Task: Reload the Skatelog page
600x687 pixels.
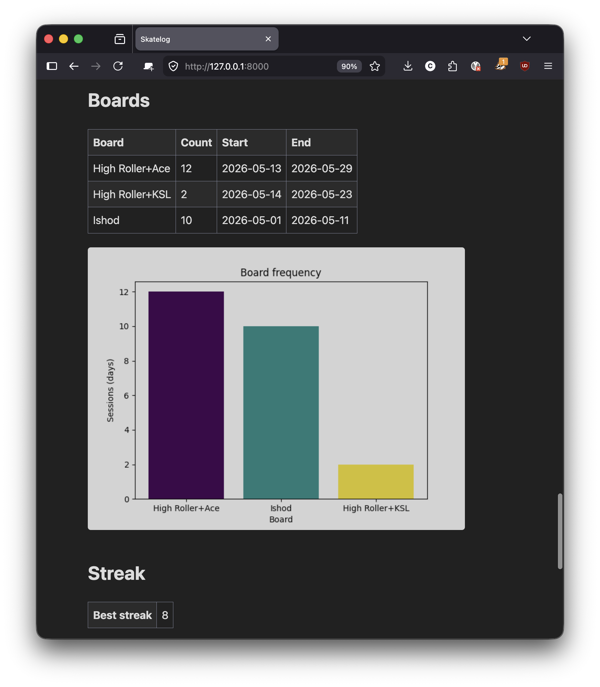Action: (118, 66)
